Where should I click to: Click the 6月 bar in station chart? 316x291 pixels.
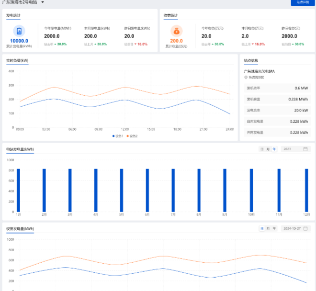point(147,190)
